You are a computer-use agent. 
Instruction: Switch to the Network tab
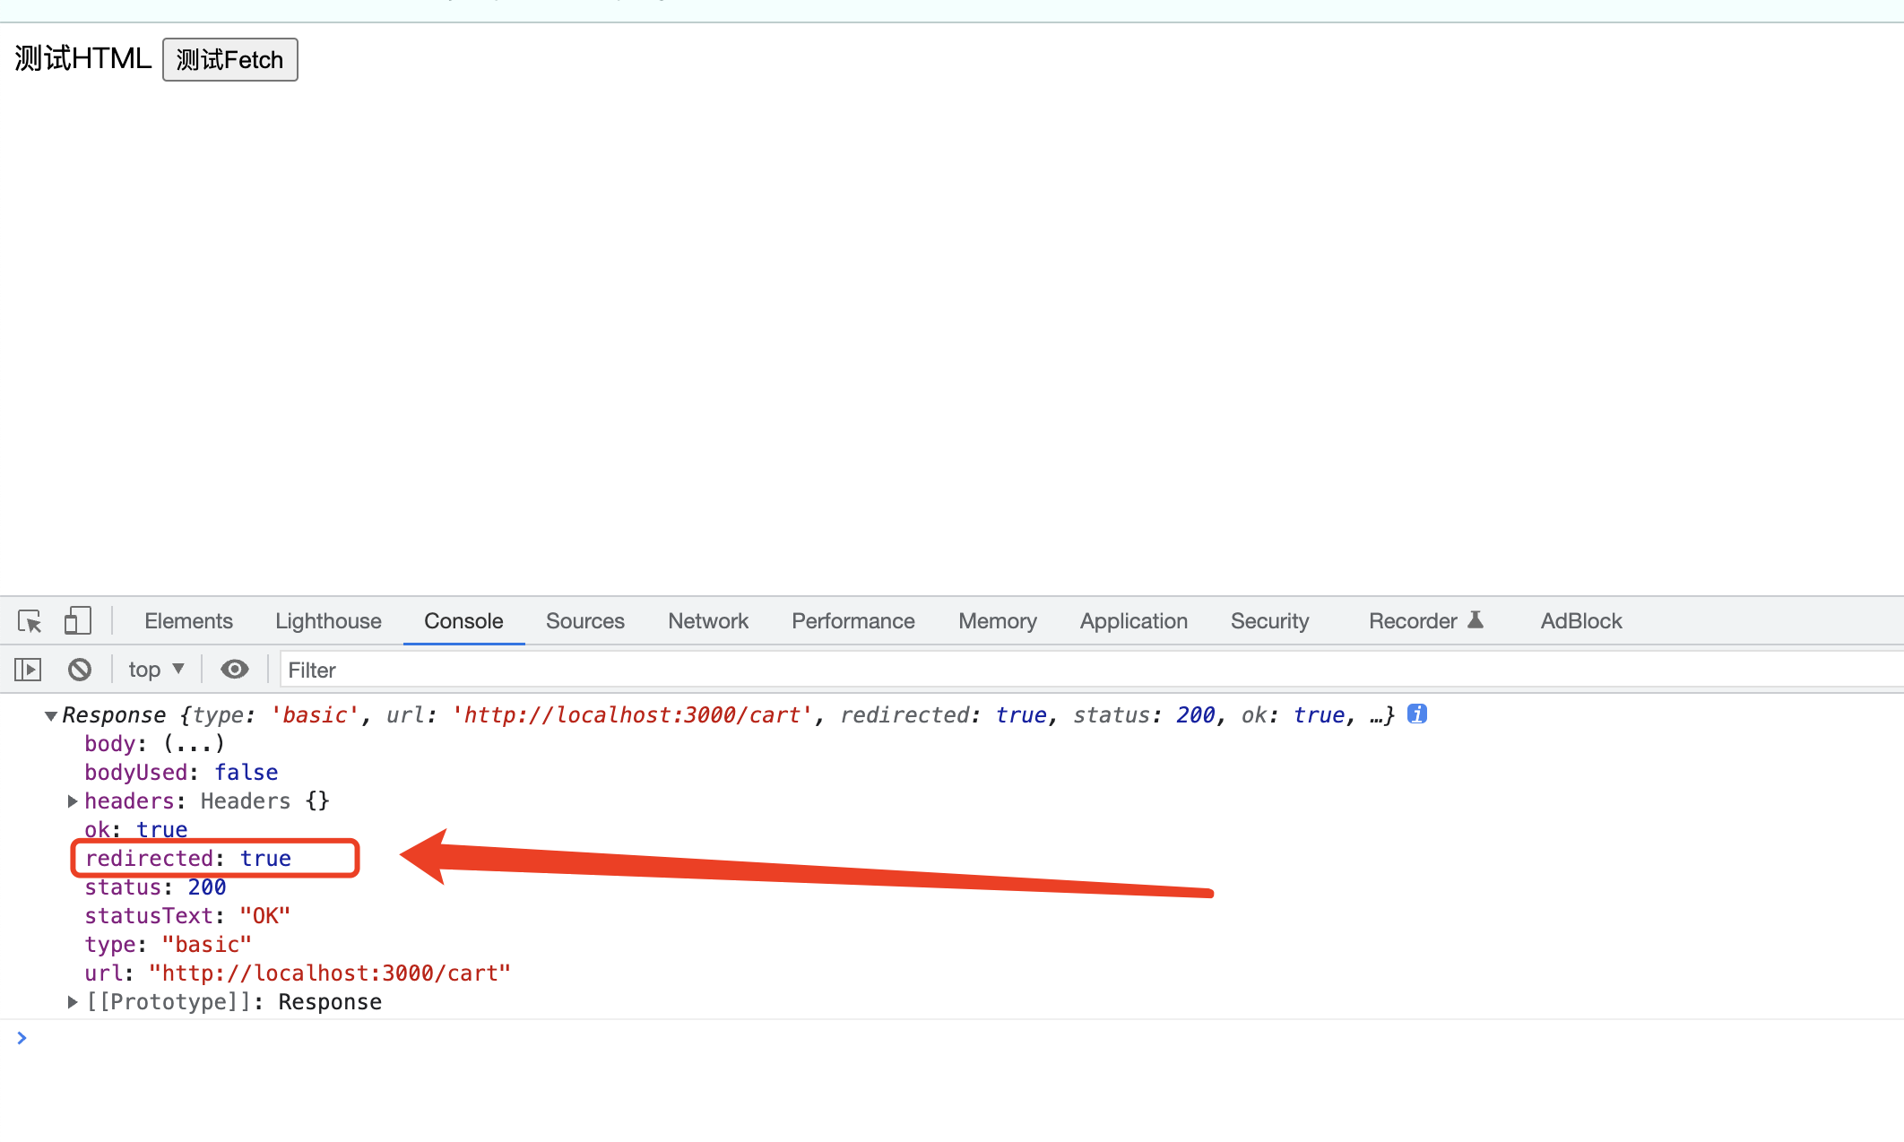coord(707,621)
